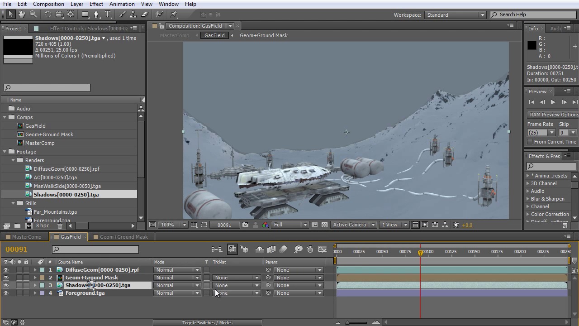Click Show Channel color circles icon
579x326 pixels.
tap(266, 225)
